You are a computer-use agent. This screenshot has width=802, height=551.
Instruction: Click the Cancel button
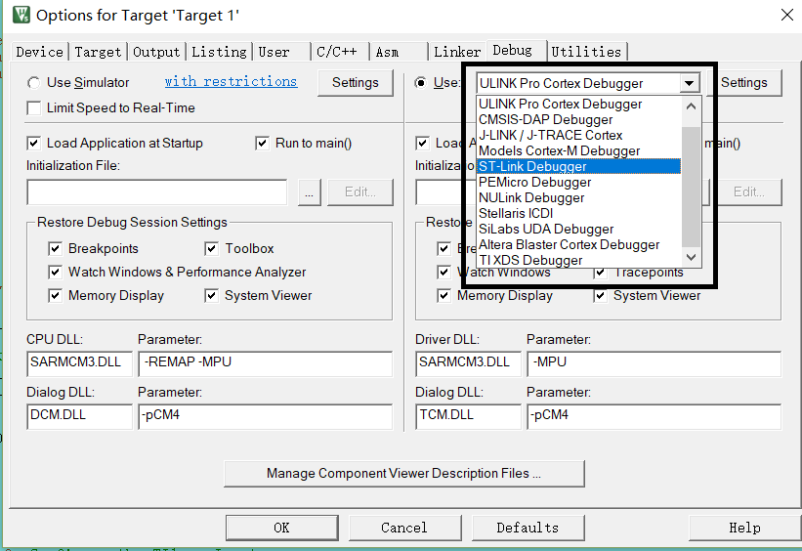pos(404,528)
